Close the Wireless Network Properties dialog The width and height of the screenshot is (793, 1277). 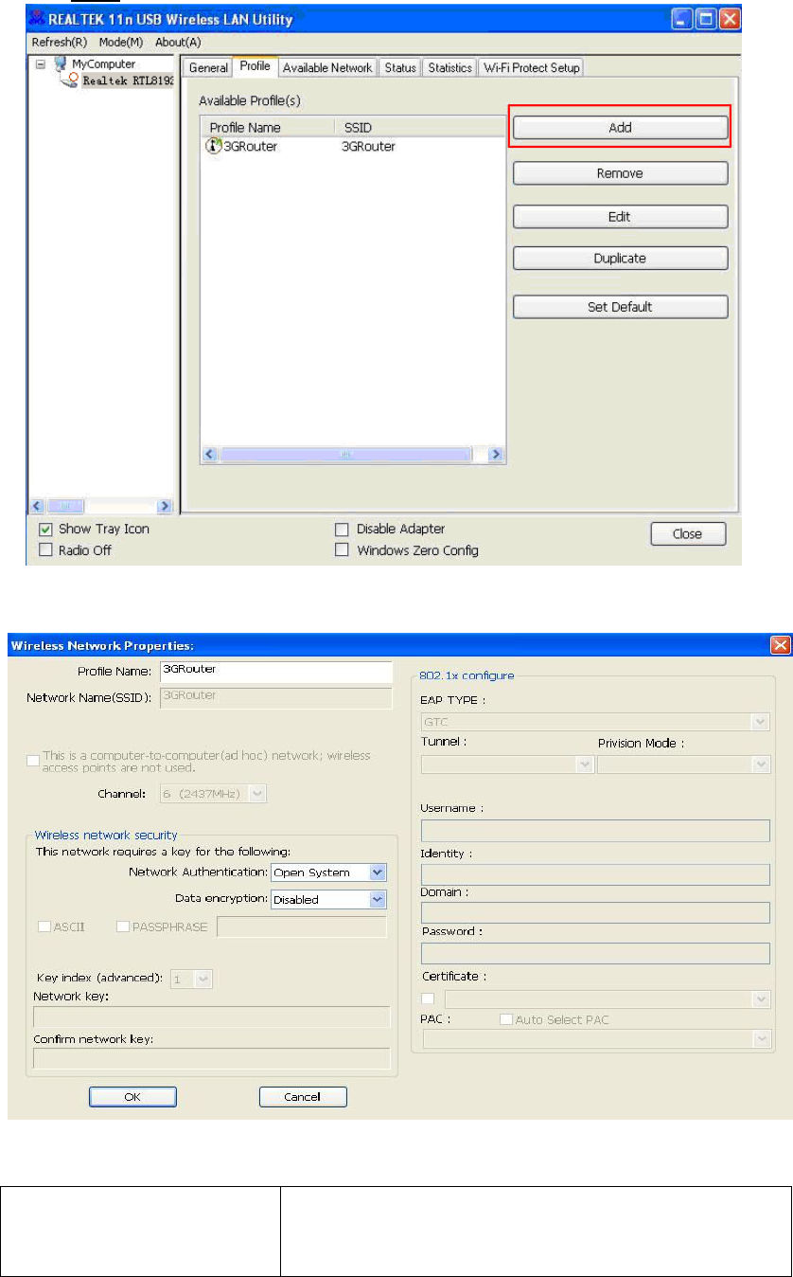[781, 645]
